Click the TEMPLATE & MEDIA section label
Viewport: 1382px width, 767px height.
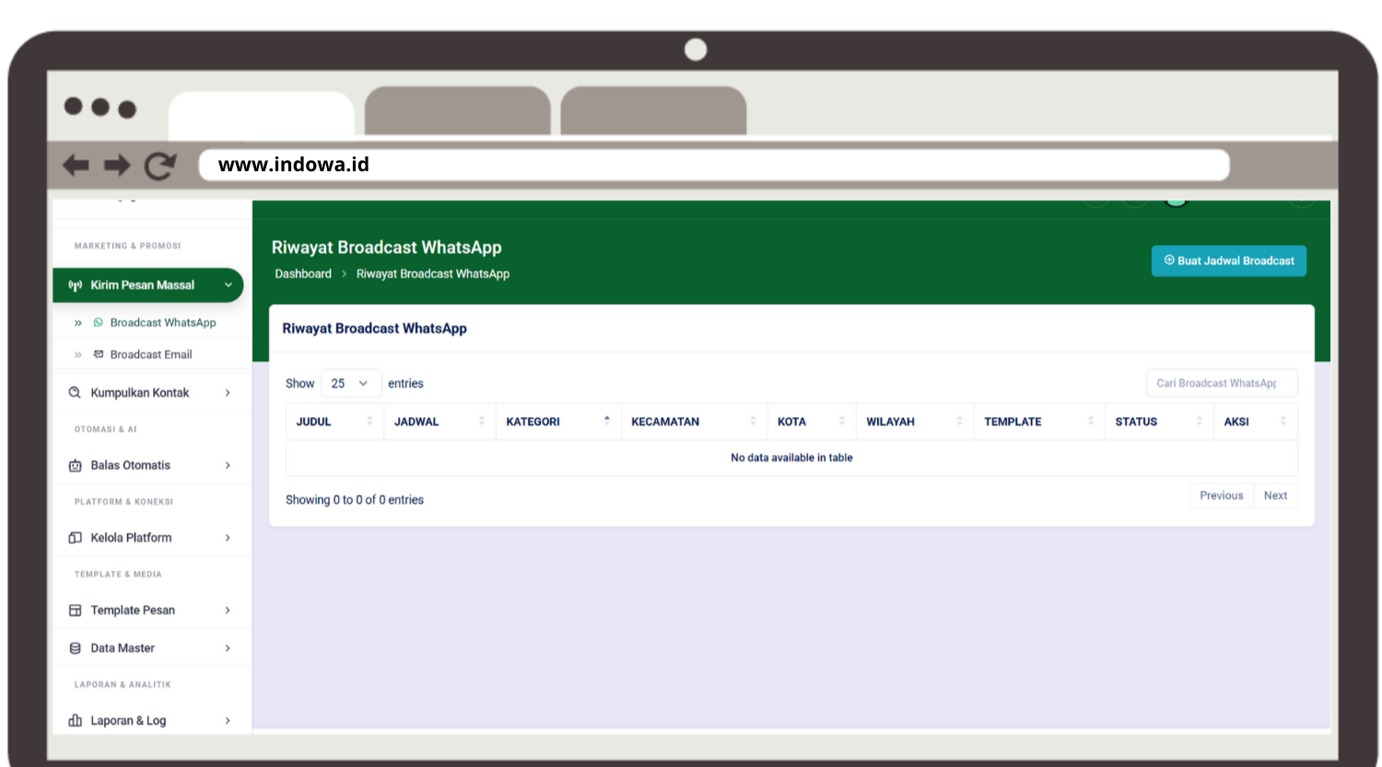click(x=118, y=575)
